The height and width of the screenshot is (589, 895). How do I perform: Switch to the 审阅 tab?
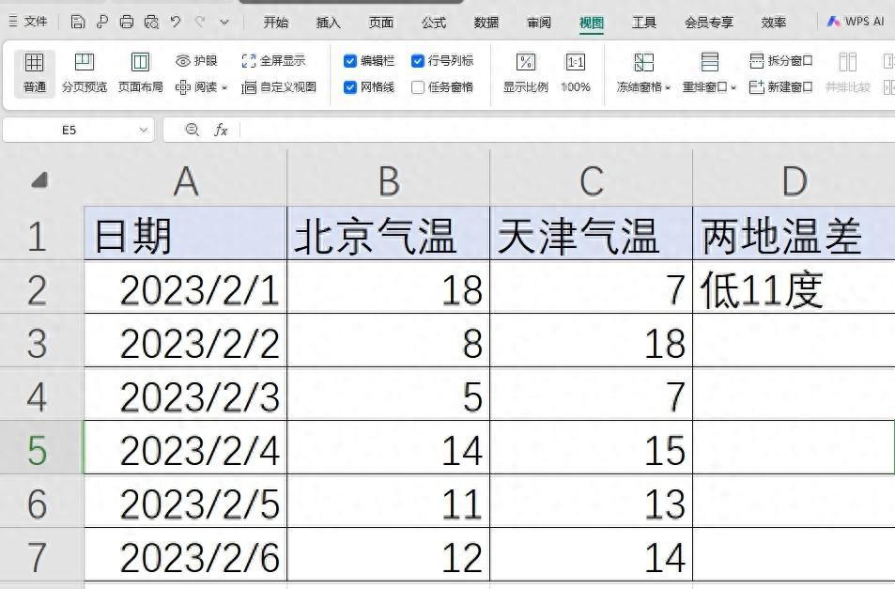tap(539, 23)
